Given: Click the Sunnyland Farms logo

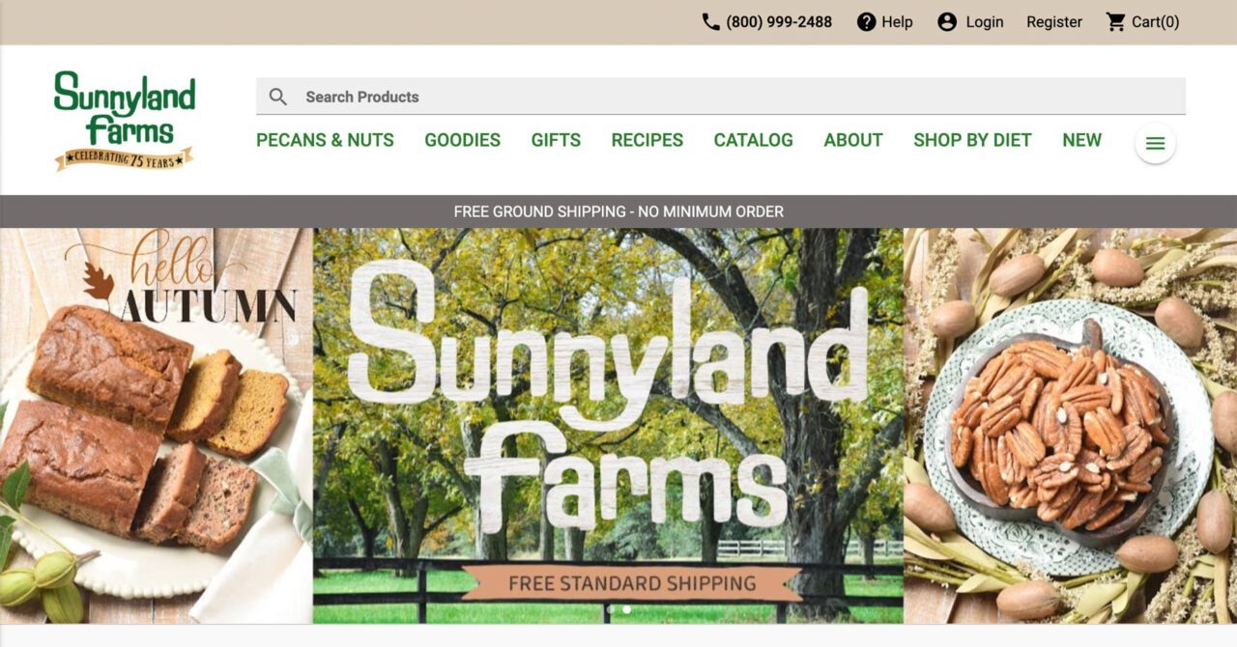Looking at the screenshot, I should point(124,120).
